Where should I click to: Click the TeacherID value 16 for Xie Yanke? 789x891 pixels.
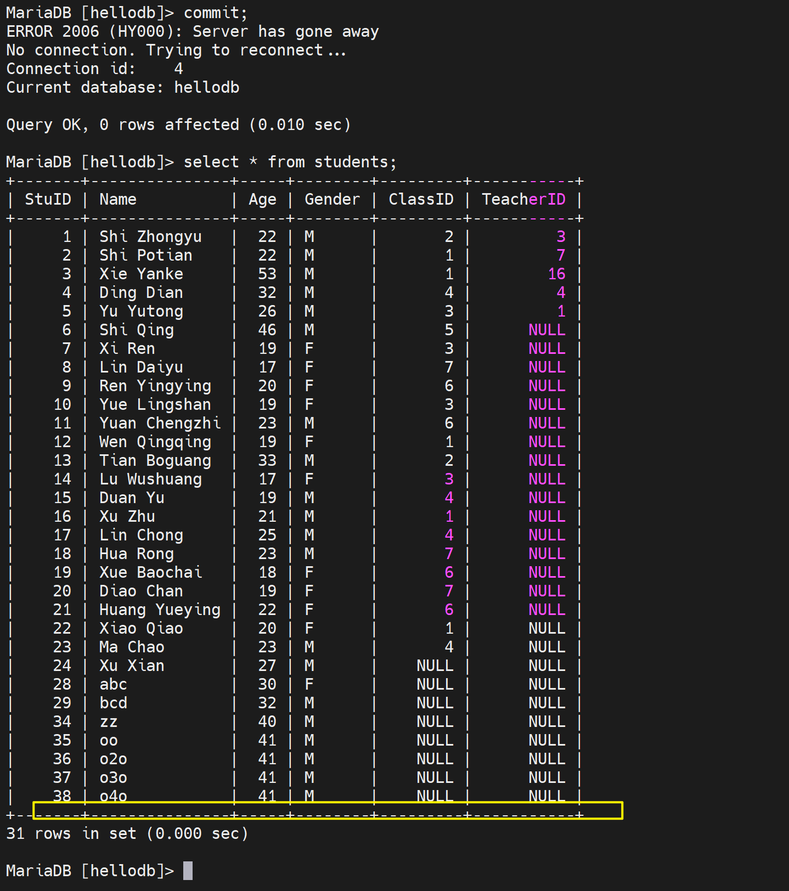coord(556,274)
